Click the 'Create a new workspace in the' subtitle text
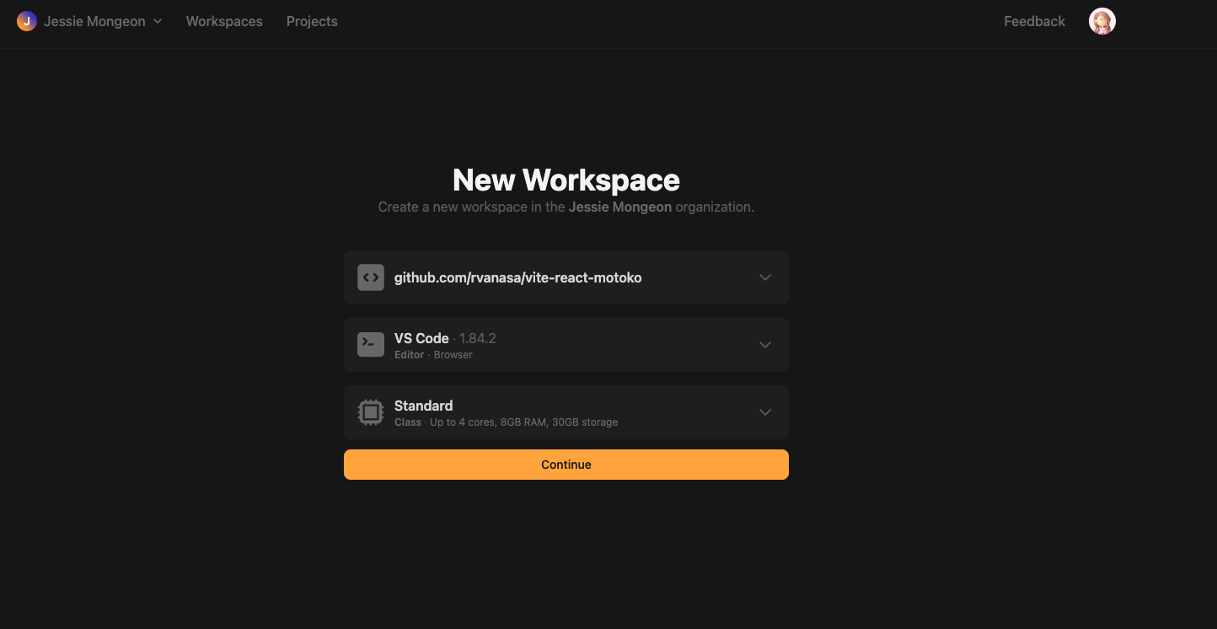The width and height of the screenshot is (1217, 629). [x=471, y=207]
